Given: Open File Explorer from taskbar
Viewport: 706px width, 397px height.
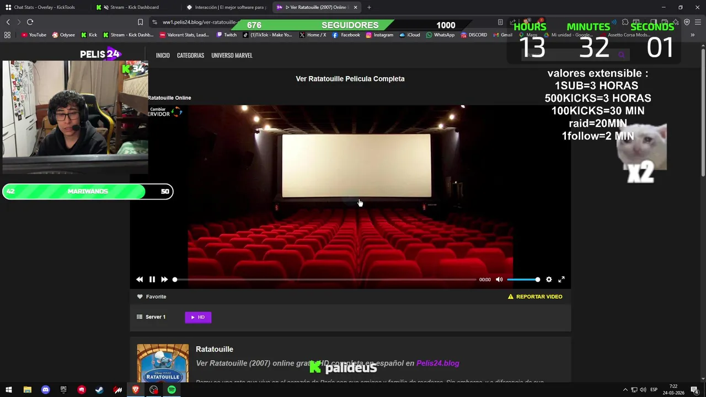Looking at the screenshot, I should [x=27, y=390].
